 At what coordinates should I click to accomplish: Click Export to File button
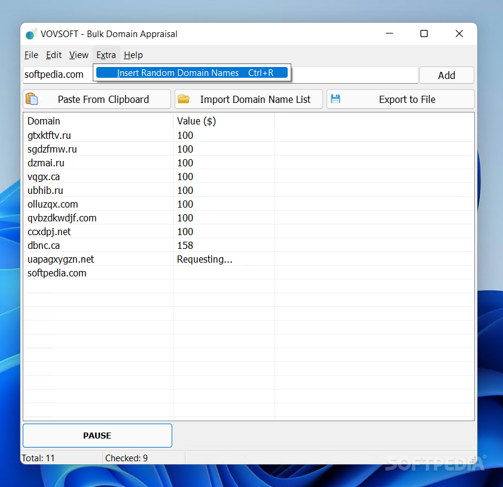(400, 99)
